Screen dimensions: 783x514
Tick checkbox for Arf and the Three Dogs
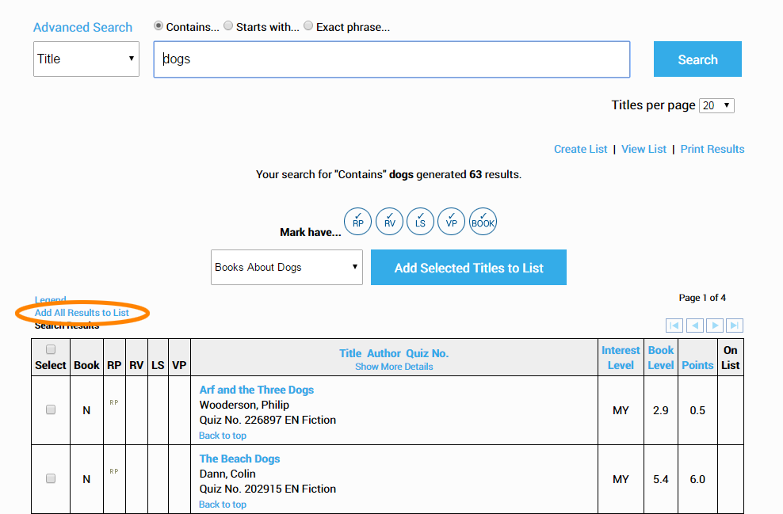coord(51,409)
